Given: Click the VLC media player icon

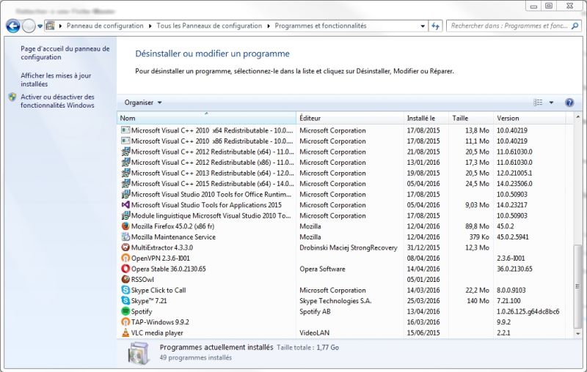Looking at the screenshot, I should pyautogui.click(x=125, y=332).
